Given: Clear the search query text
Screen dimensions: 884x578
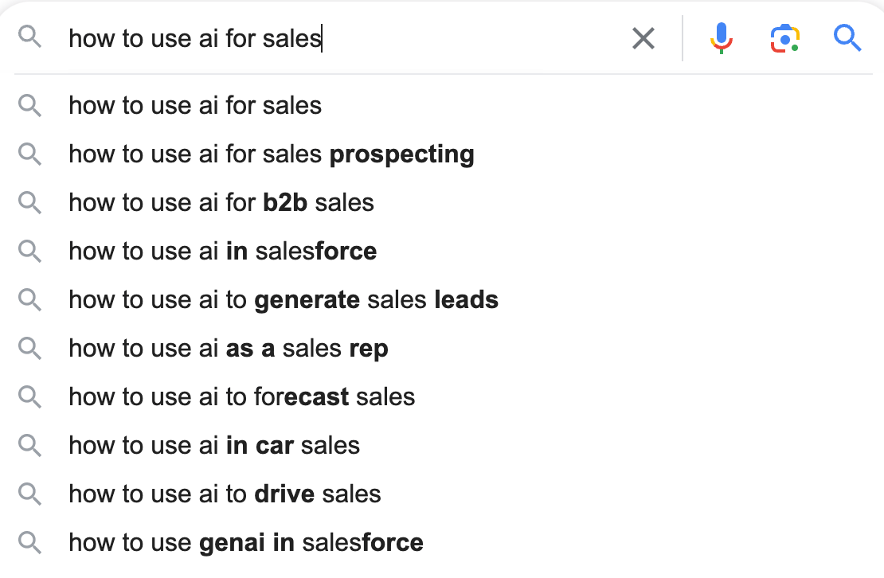Looking at the screenshot, I should pos(643,37).
